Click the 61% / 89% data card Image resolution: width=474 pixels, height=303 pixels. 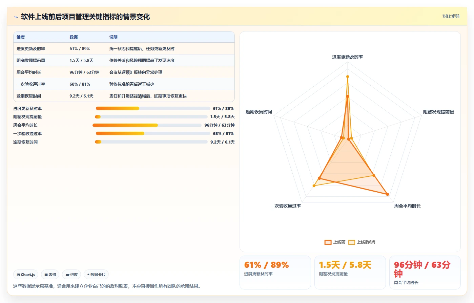[275, 273]
